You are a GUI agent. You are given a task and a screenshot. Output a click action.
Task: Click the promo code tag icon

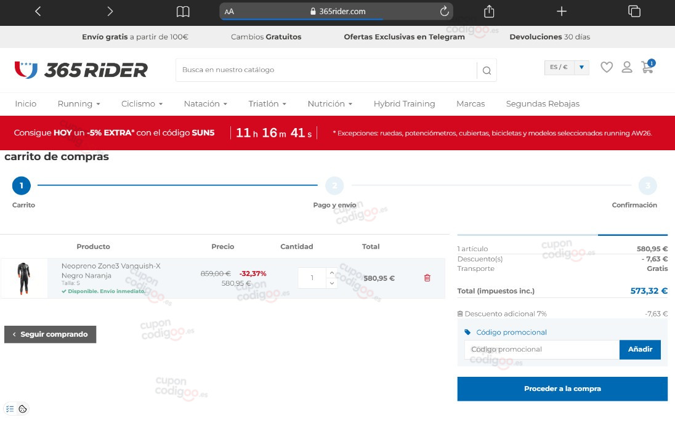pos(467,332)
